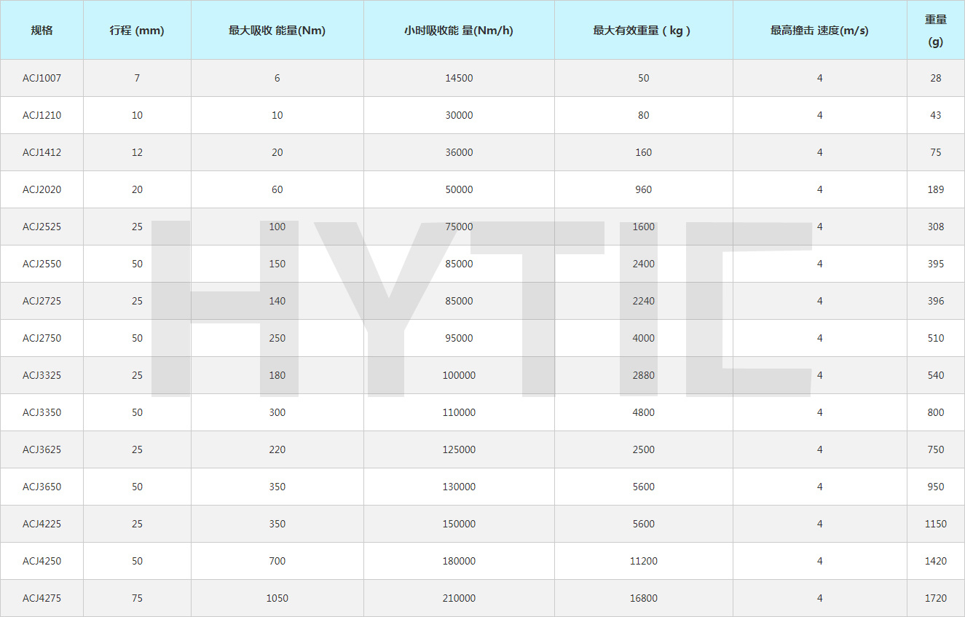Select the ACJ4225 model cell

tap(42, 524)
